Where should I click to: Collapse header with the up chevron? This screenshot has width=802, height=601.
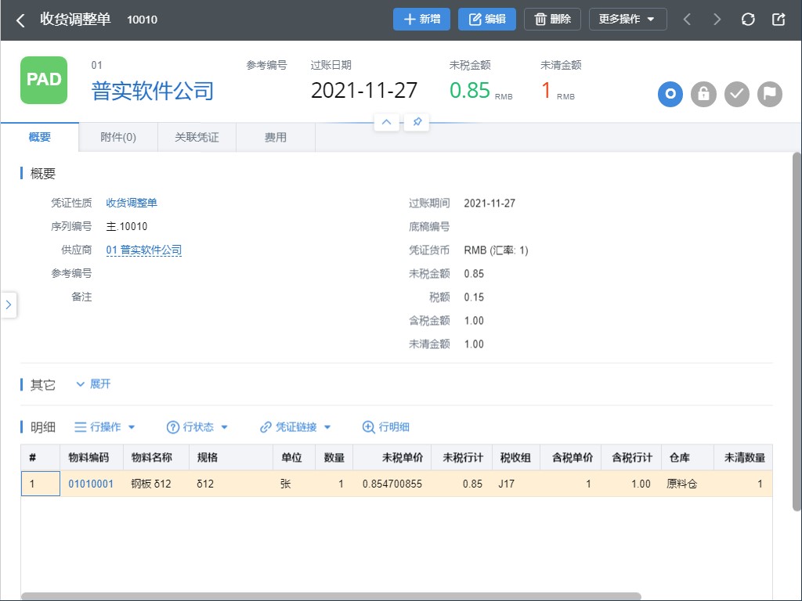coord(387,122)
